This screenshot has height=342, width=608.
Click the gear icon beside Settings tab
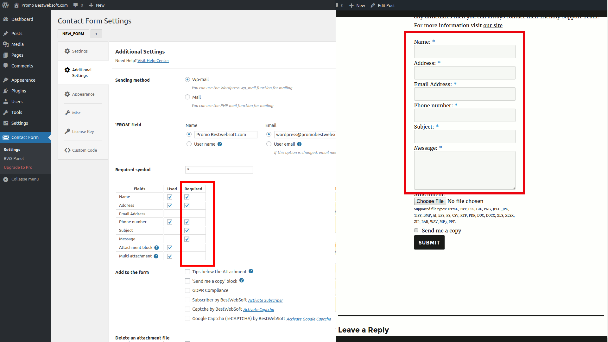pos(67,51)
